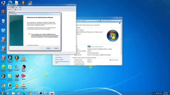The image size is (170, 95).
Task: Click Next in the Add Hardware Wizard
Action: point(48,48)
